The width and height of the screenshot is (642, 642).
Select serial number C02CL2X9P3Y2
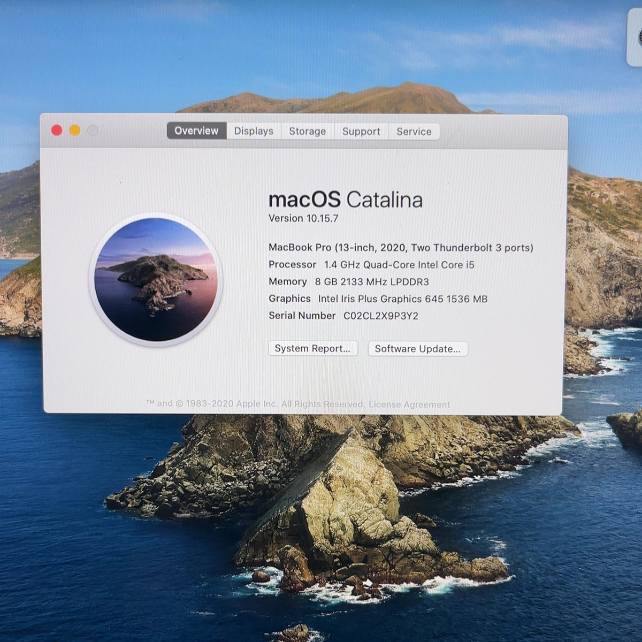[381, 316]
